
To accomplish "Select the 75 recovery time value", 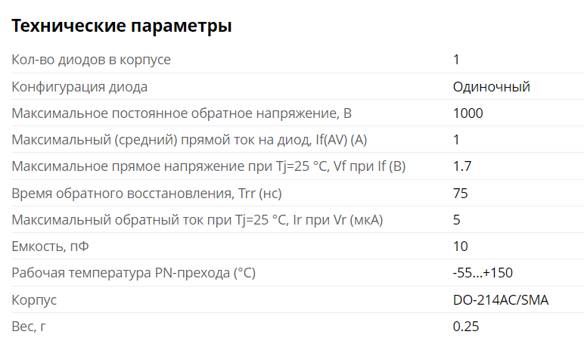I will (461, 194).
